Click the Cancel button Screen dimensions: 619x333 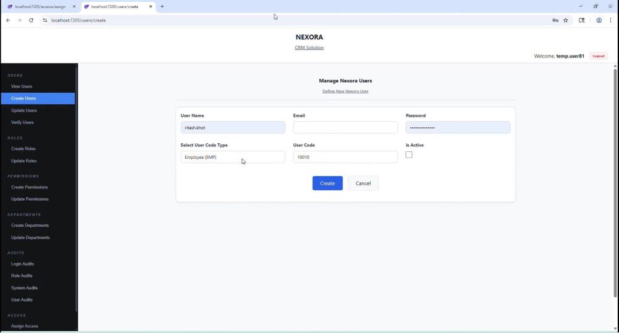click(x=363, y=183)
